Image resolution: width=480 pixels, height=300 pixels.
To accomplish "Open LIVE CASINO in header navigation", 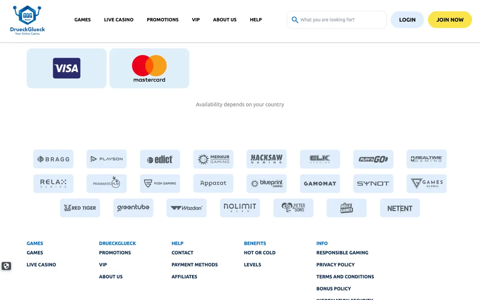I will coord(119,20).
